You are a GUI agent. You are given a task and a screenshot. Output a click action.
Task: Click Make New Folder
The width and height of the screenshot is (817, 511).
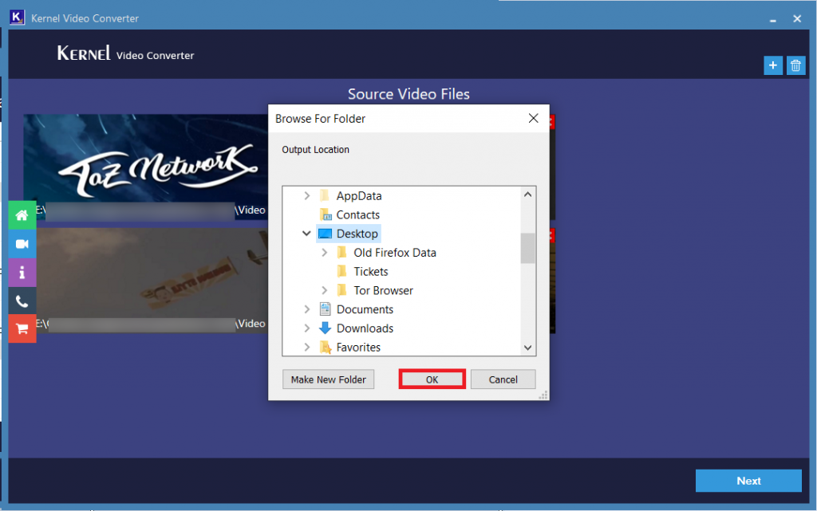pyautogui.click(x=328, y=379)
